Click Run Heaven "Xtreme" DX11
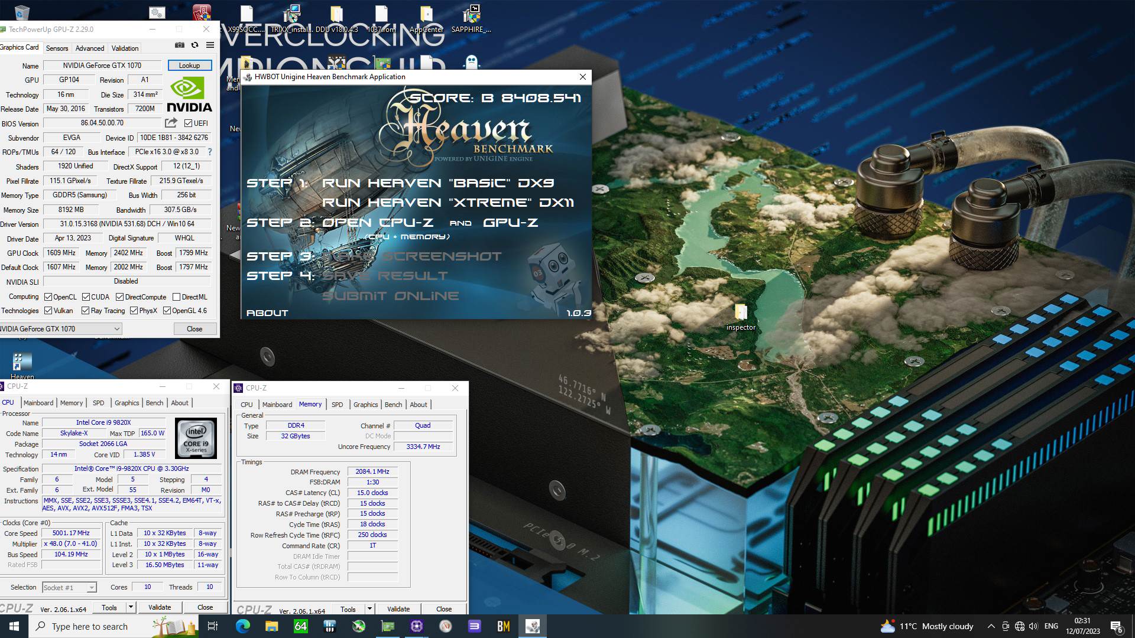The width and height of the screenshot is (1135, 638). pos(448,203)
